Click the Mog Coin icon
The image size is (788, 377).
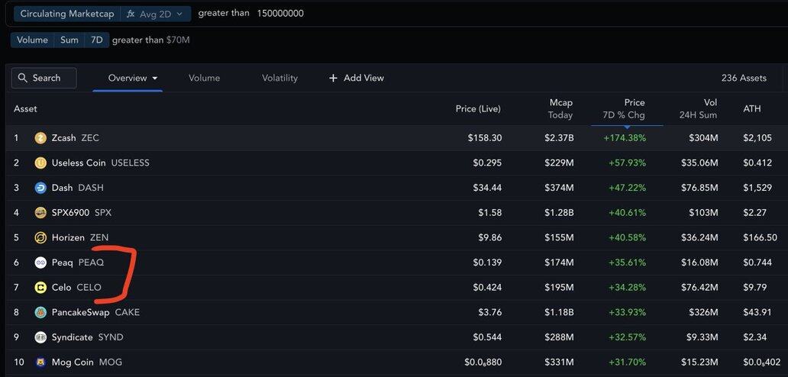coord(40,362)
